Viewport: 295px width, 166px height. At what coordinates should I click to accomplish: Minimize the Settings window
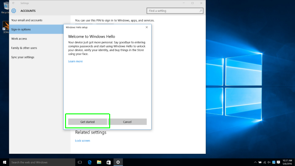[184, 3]
